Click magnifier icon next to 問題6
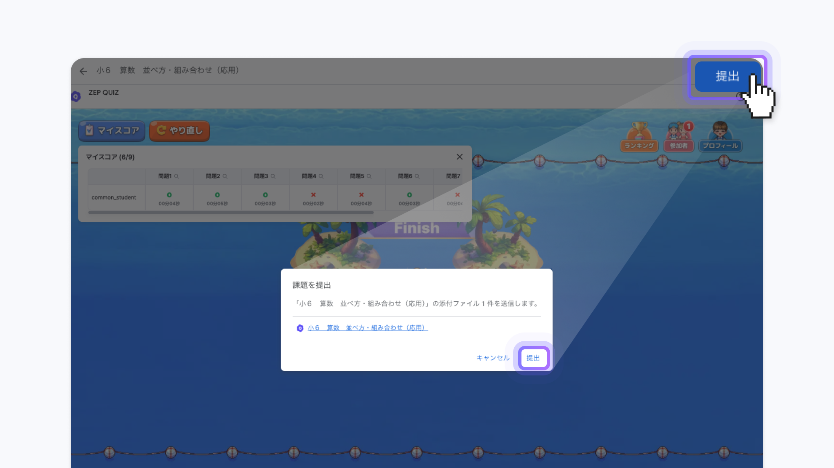 tap(417, 176)
